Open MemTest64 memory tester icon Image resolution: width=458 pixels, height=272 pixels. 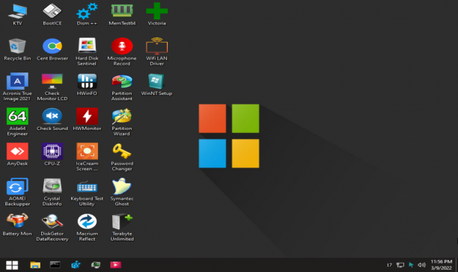(122, 14)
